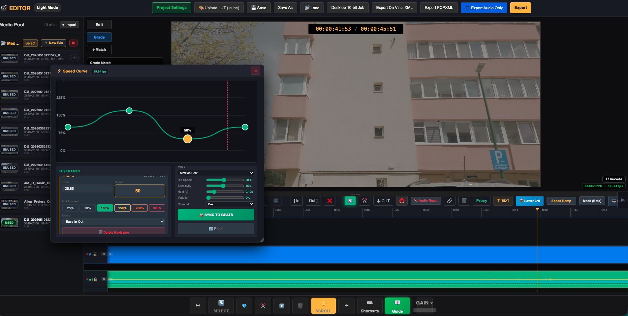Open the Guide book
Screen dimensions: 628x316
pos(397,306)
